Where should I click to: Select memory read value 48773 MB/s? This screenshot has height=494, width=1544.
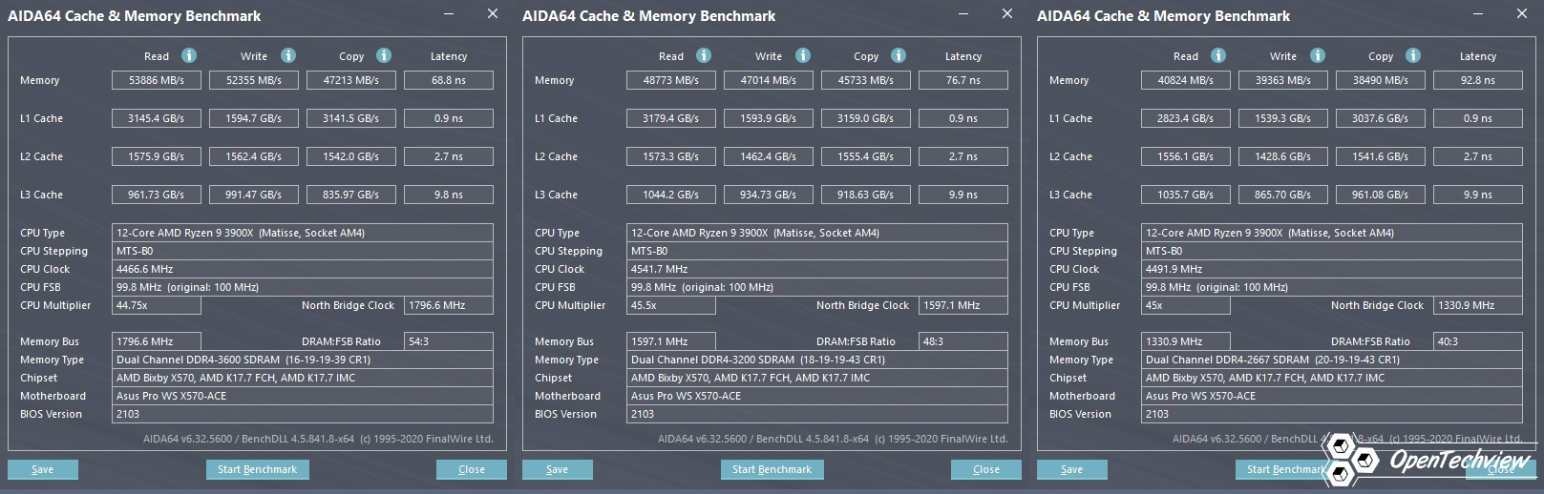[671, 80]
